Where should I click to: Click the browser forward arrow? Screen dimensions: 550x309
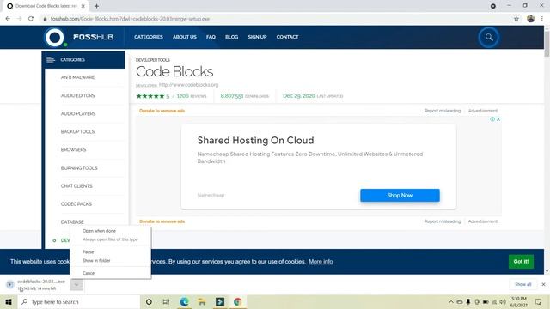19,19
